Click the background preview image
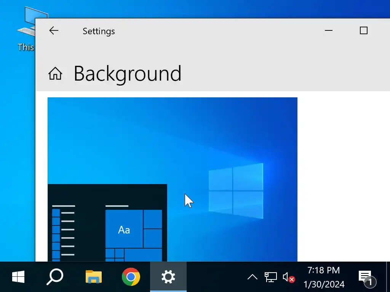The height and width of the screenshot is (292, 390). tap(173, 179)
